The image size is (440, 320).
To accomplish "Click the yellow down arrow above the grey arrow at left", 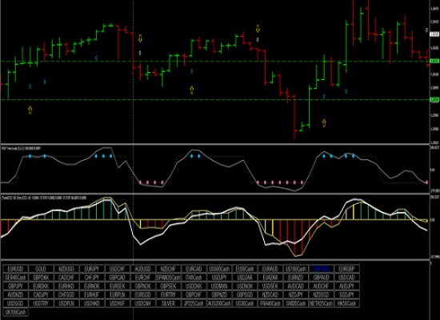I will click(140, 38).
